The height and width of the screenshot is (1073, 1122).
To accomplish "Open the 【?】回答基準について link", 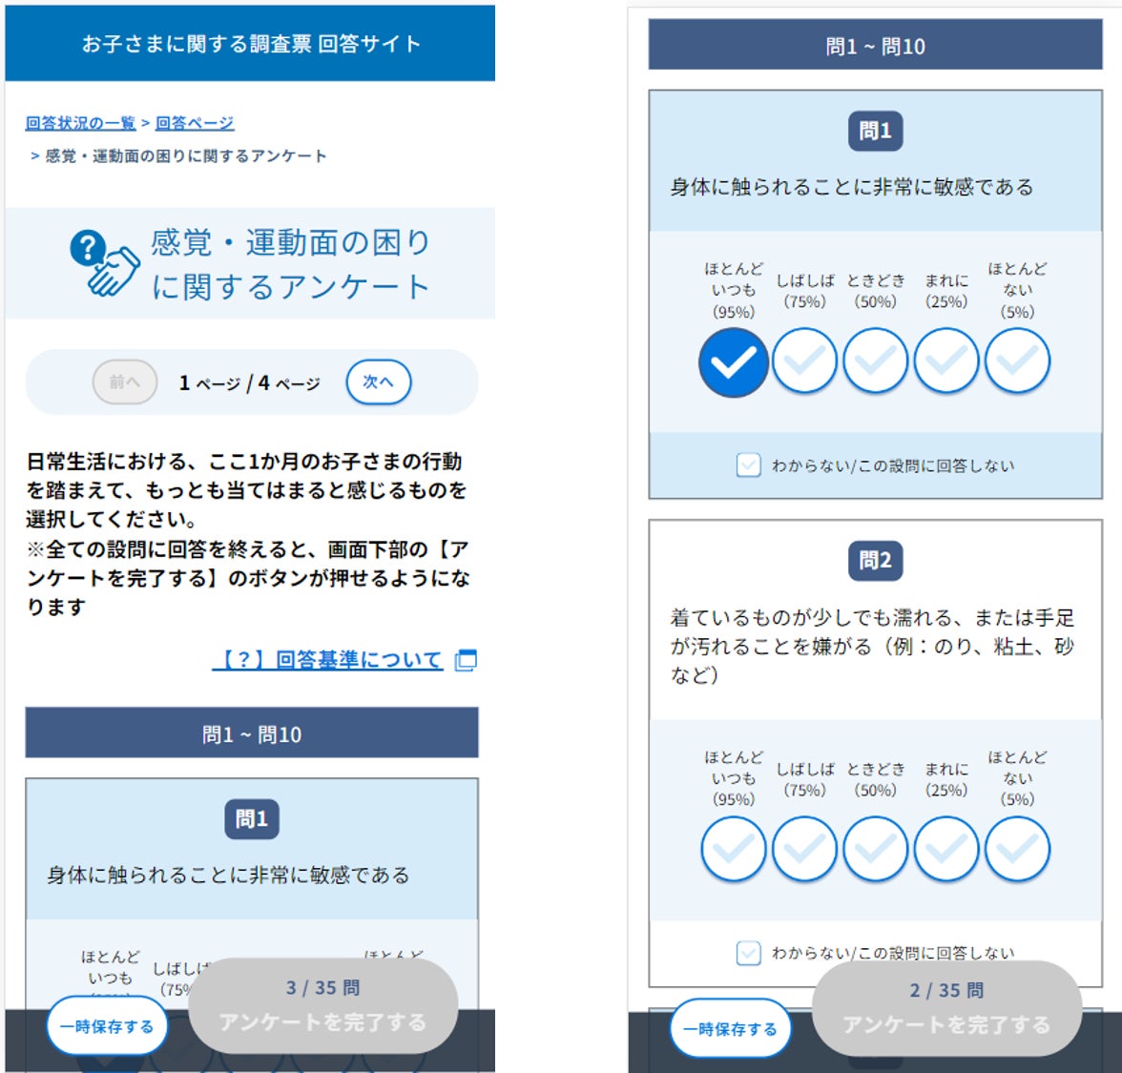I will (x=328, y=660).
